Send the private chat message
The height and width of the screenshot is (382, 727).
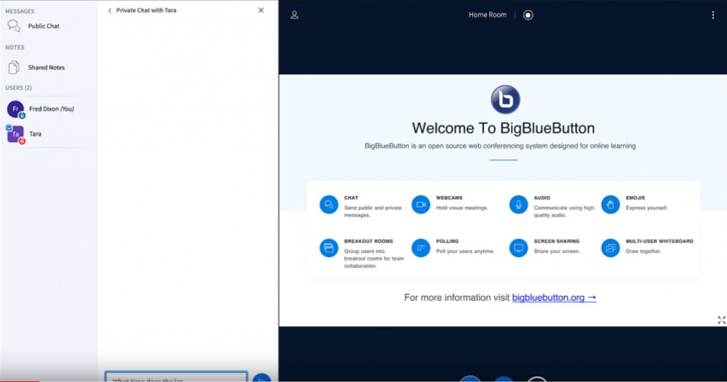[262, 377]
